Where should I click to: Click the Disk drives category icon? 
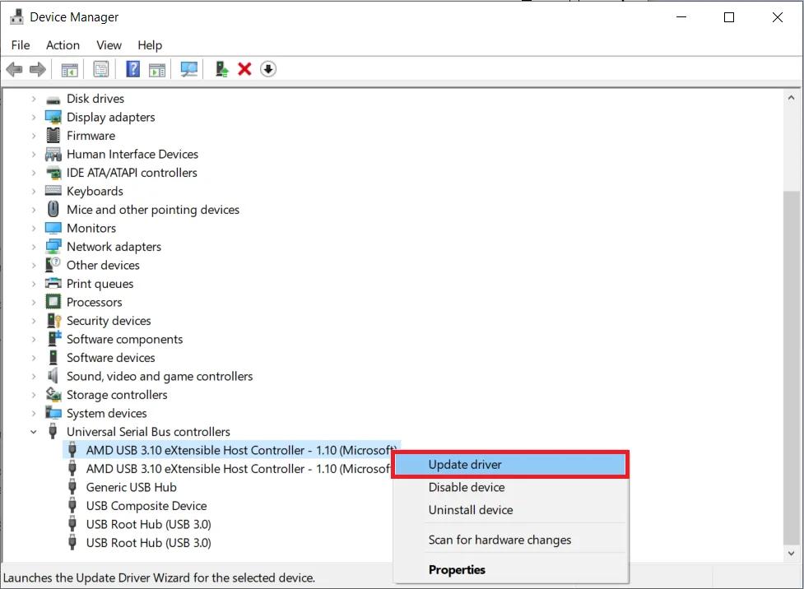[x=53, y=100]
